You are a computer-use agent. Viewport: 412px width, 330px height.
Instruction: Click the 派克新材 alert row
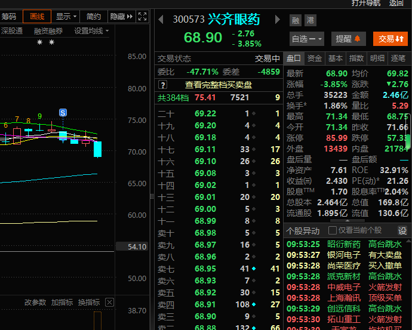[344, 276]
